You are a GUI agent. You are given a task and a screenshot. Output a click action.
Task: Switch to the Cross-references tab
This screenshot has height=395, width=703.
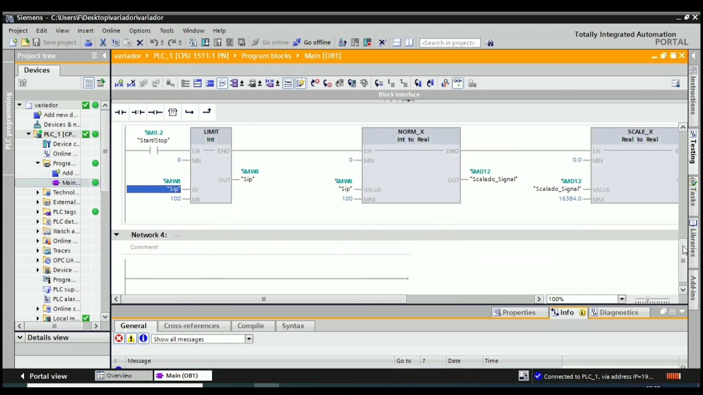(x=191, y=326)
